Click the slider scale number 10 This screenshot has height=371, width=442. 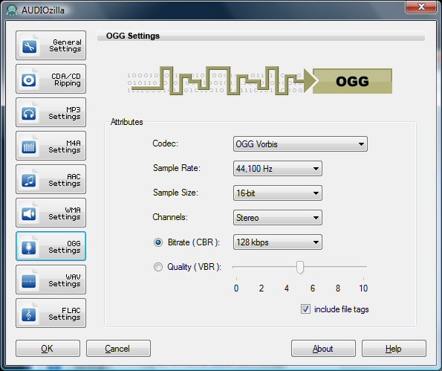coord(363,288)
